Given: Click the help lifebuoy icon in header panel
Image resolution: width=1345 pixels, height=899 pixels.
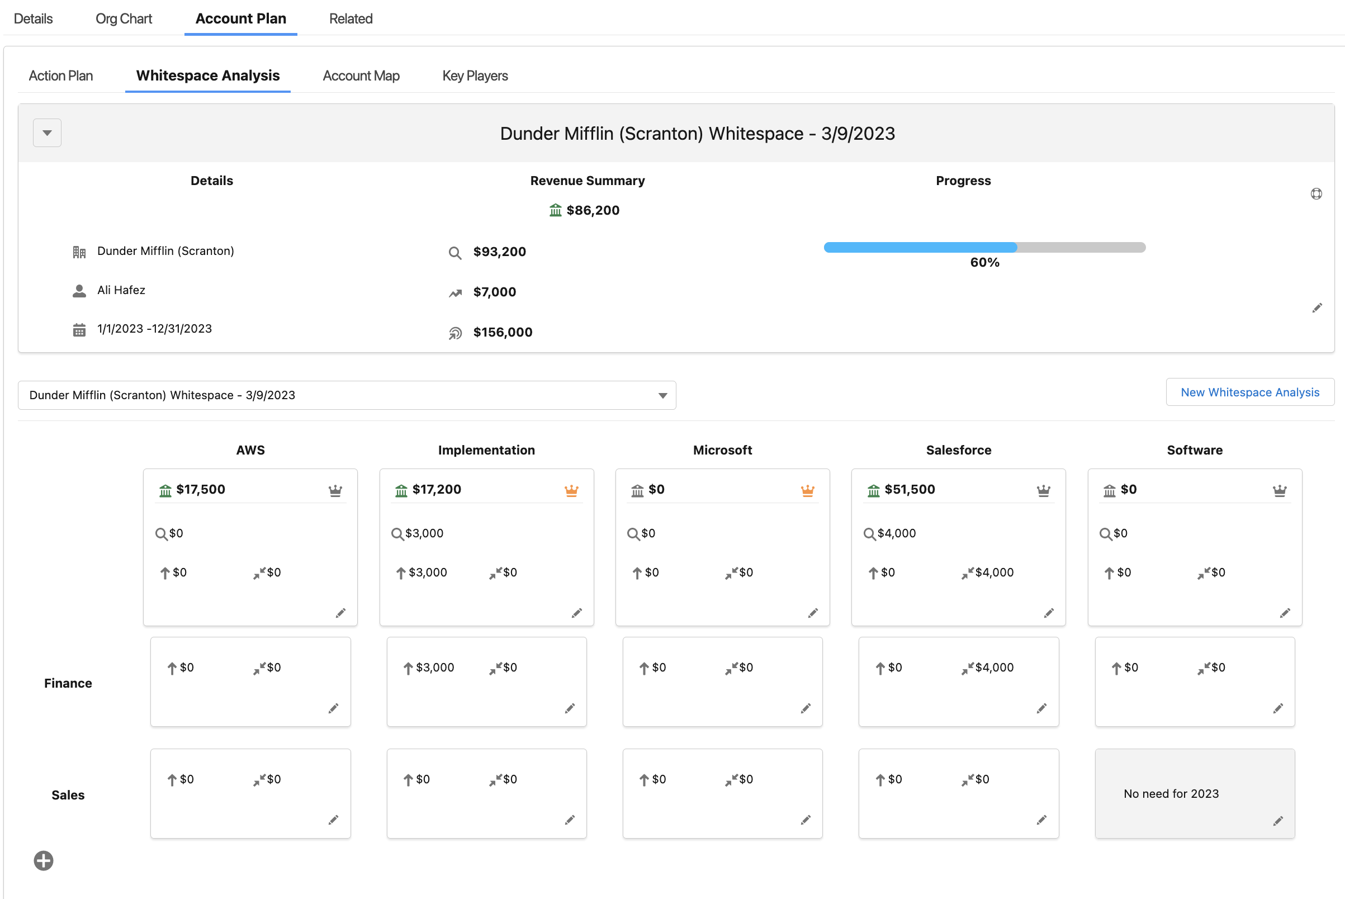Looking at the screenshot, I should pos(1316,194).
